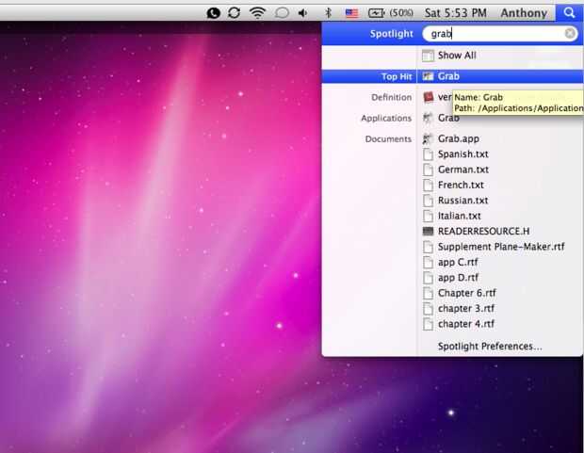
Task: Click the Top Hit Grab app icon
Action: [428, 76]
